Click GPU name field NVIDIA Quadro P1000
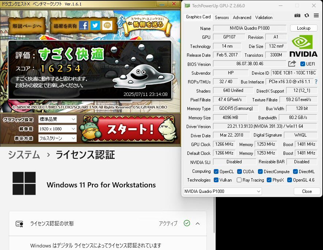 click(250, 28)
